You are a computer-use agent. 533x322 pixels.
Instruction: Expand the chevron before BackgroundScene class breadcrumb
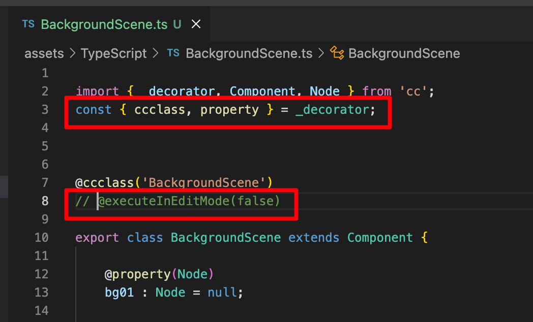321,53
